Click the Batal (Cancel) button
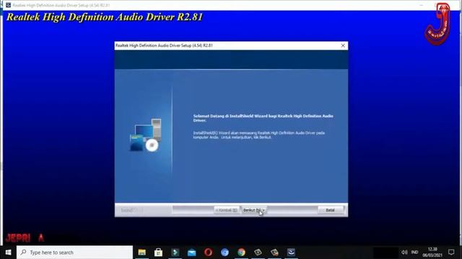 pyautogui.click(x=331, y=210)
